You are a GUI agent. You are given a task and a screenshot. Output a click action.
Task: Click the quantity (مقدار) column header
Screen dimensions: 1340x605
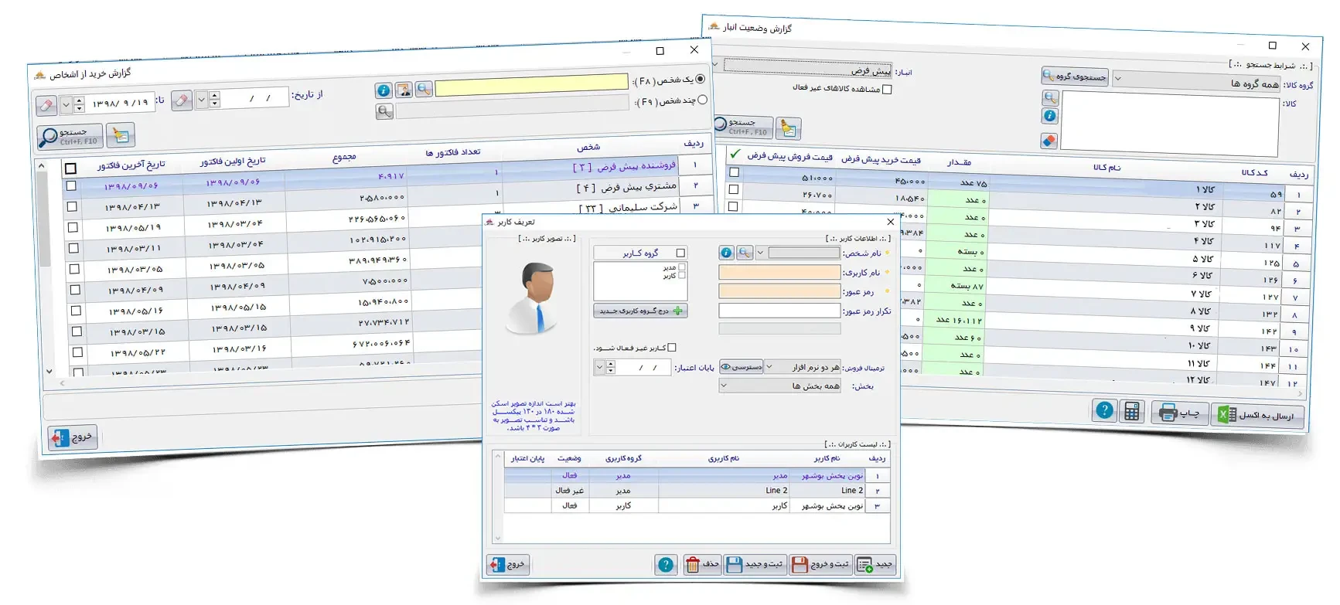959,162
